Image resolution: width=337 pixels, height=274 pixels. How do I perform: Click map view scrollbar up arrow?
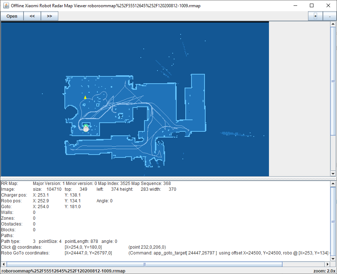coord(333,24)
